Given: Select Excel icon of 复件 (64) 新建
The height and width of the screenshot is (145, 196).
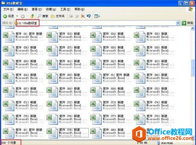Looking at the screenshot, I should [x=9, y=78].
